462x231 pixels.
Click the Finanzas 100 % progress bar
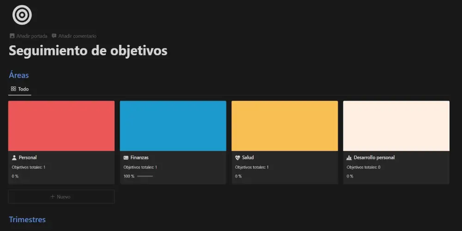tap(145, 176)
